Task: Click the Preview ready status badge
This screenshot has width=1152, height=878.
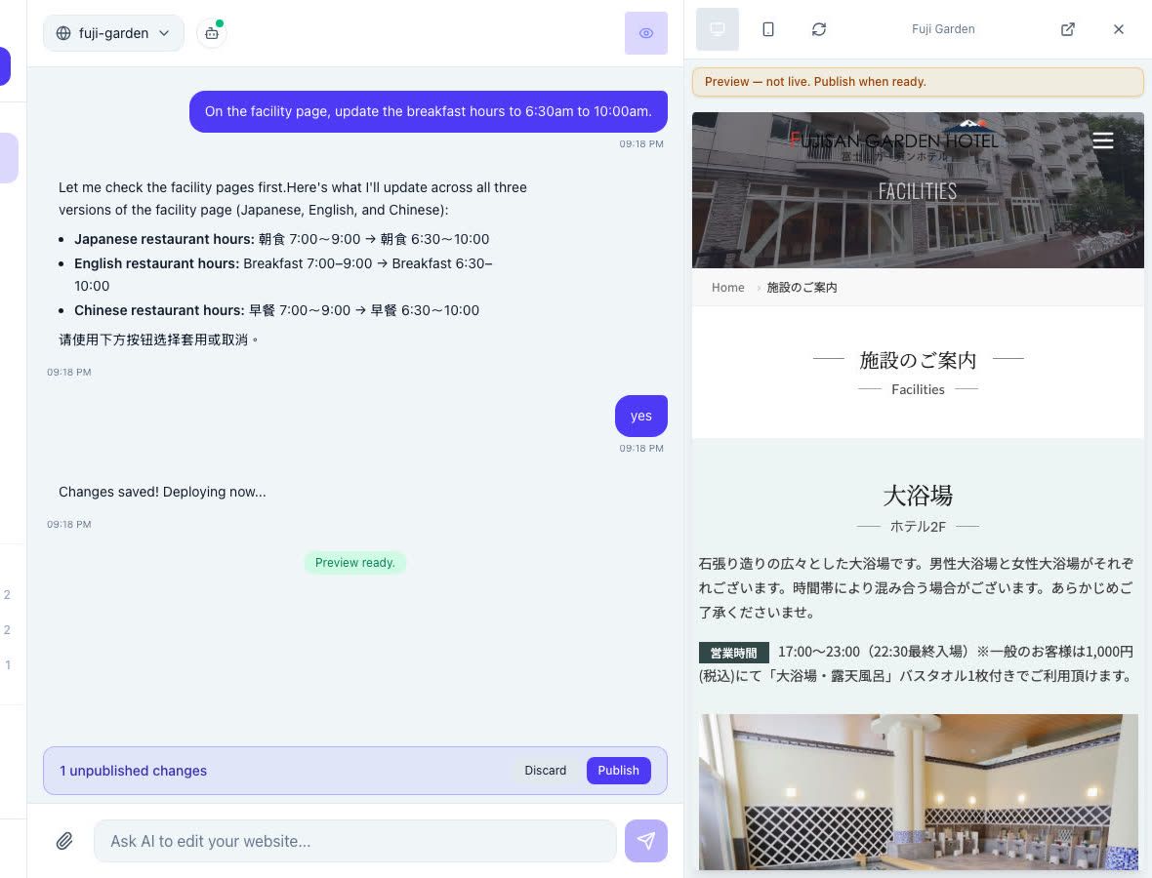Action: tap(354, 562)
